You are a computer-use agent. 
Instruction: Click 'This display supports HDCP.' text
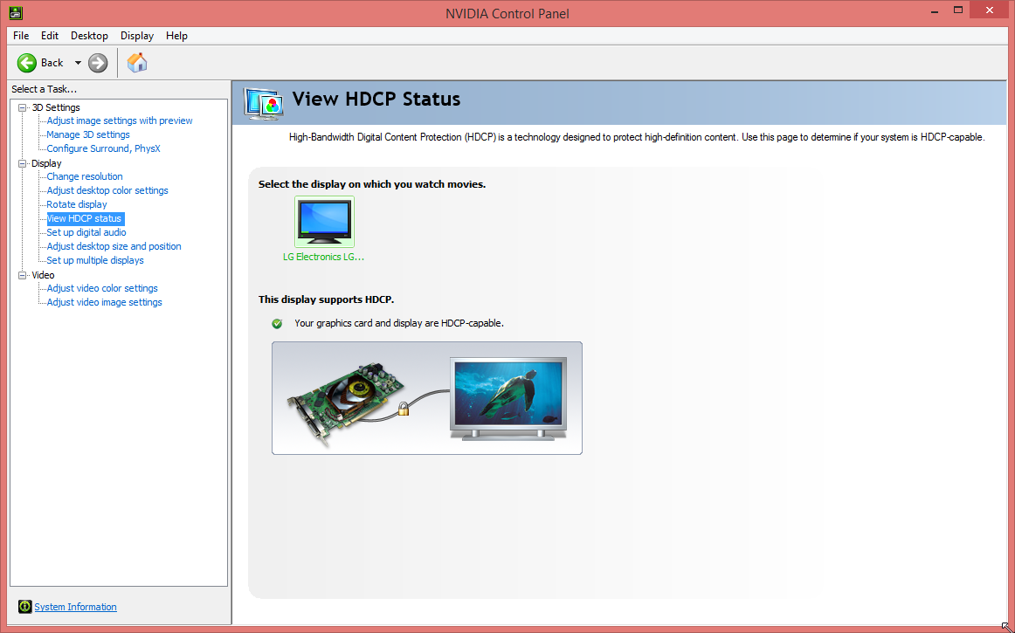click(327, 299)
